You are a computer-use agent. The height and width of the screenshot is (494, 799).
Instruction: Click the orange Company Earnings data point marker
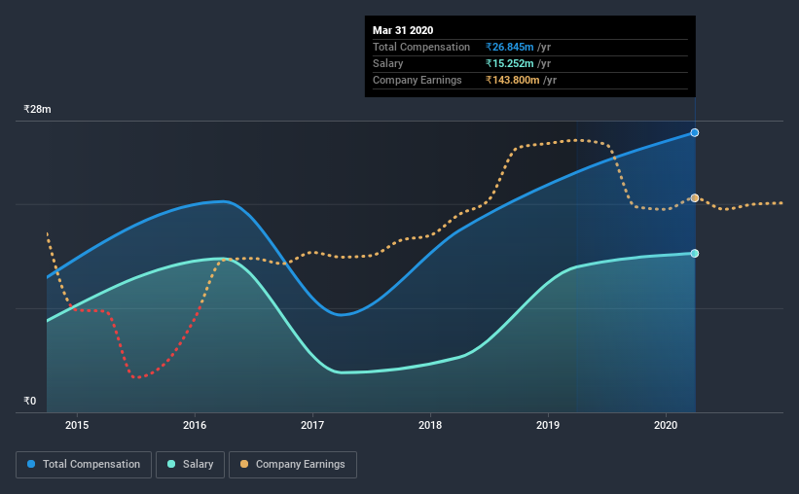pos(695,197)
